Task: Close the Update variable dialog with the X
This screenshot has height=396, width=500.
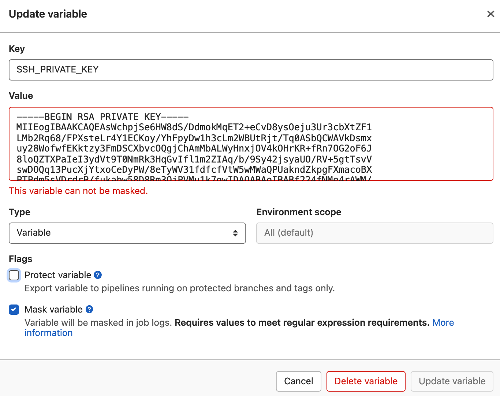Action: 491,14
